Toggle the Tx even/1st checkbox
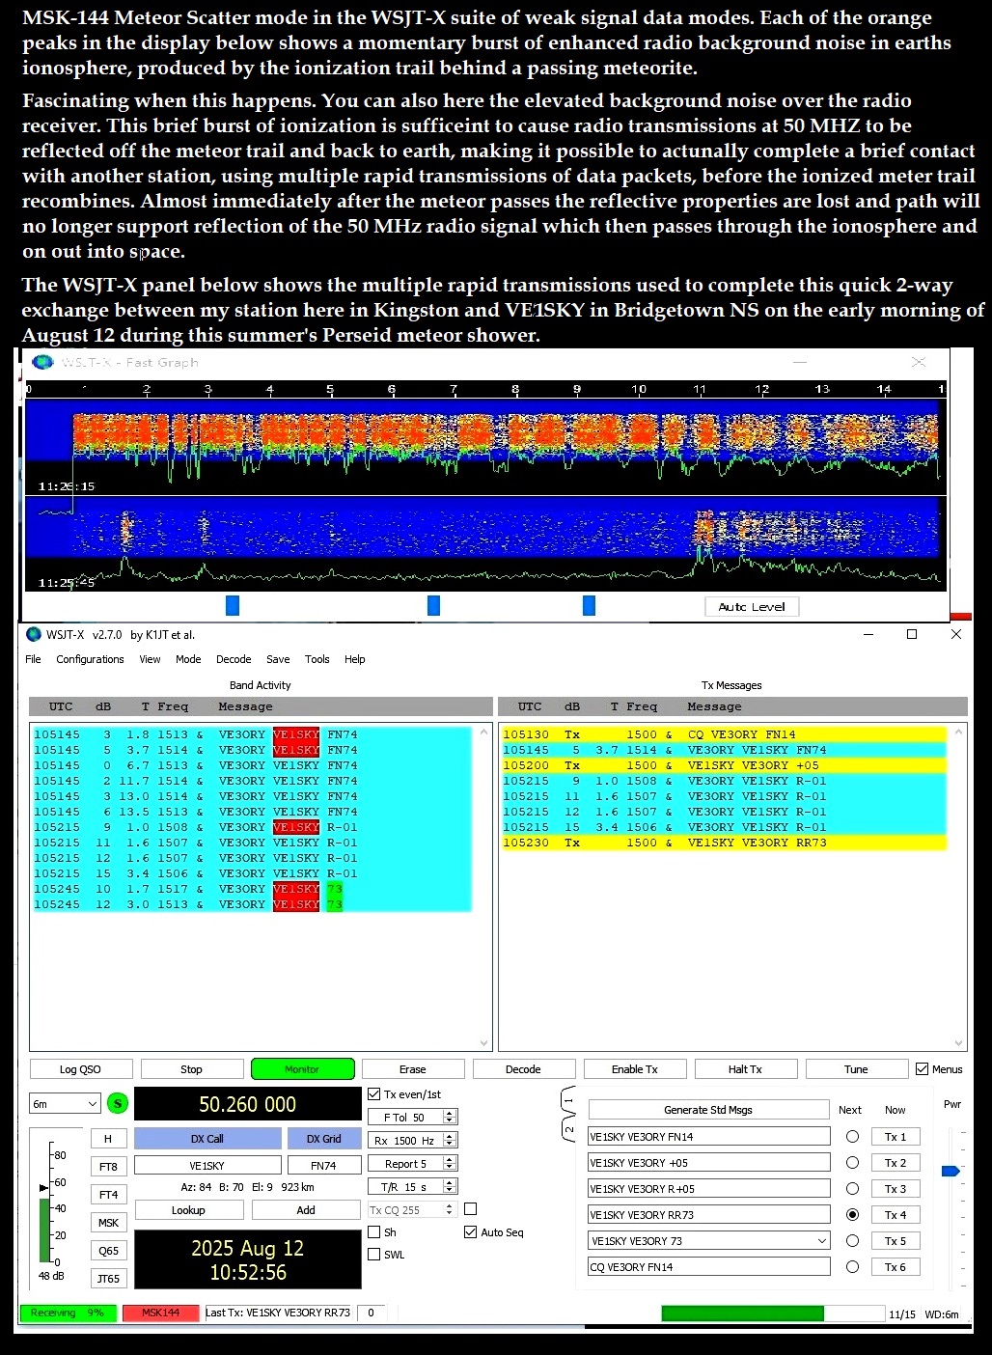Screen dimensions: 992x1355 374,1094
